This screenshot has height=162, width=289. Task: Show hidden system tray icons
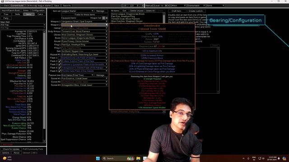(243, 158)
